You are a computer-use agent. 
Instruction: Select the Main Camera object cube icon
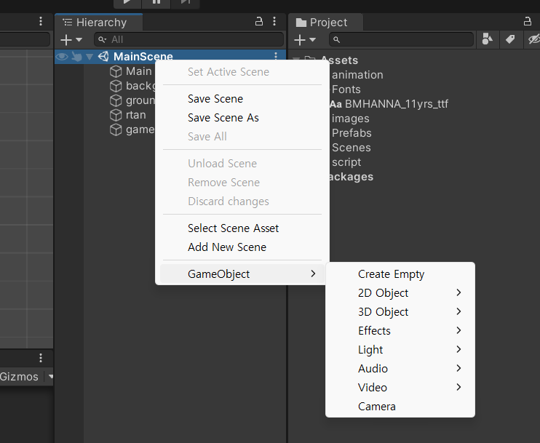coord(116,71)
